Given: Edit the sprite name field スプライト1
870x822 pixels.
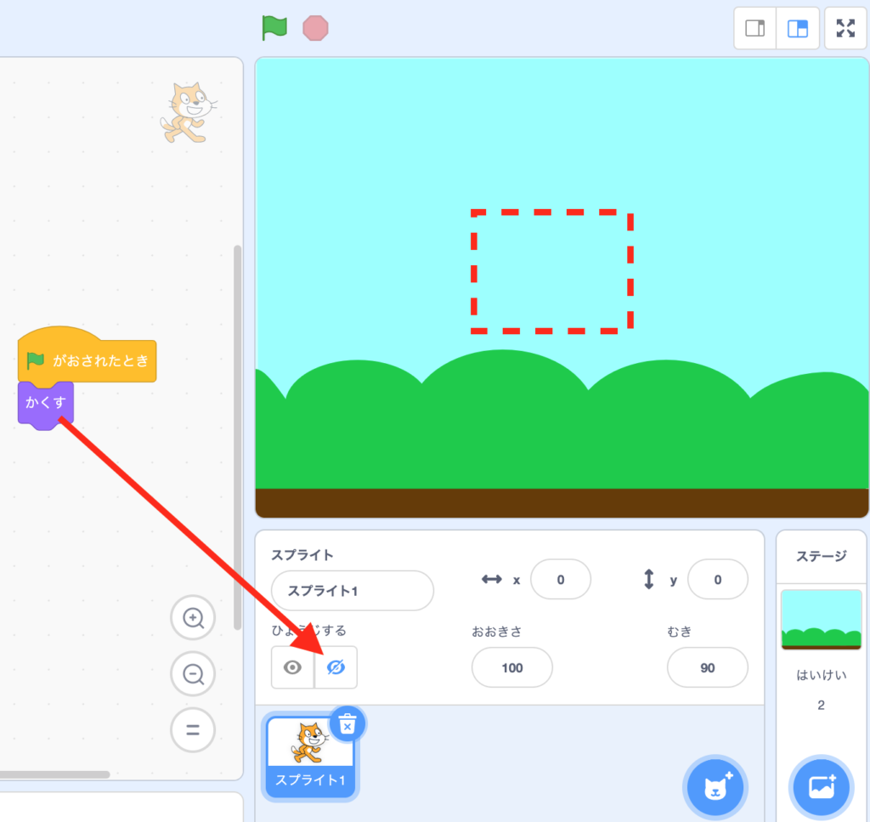Looking at the screenshot, I should click(352, 591).
